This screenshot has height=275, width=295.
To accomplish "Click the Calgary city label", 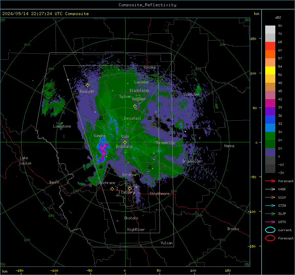I will pos(128,192).
